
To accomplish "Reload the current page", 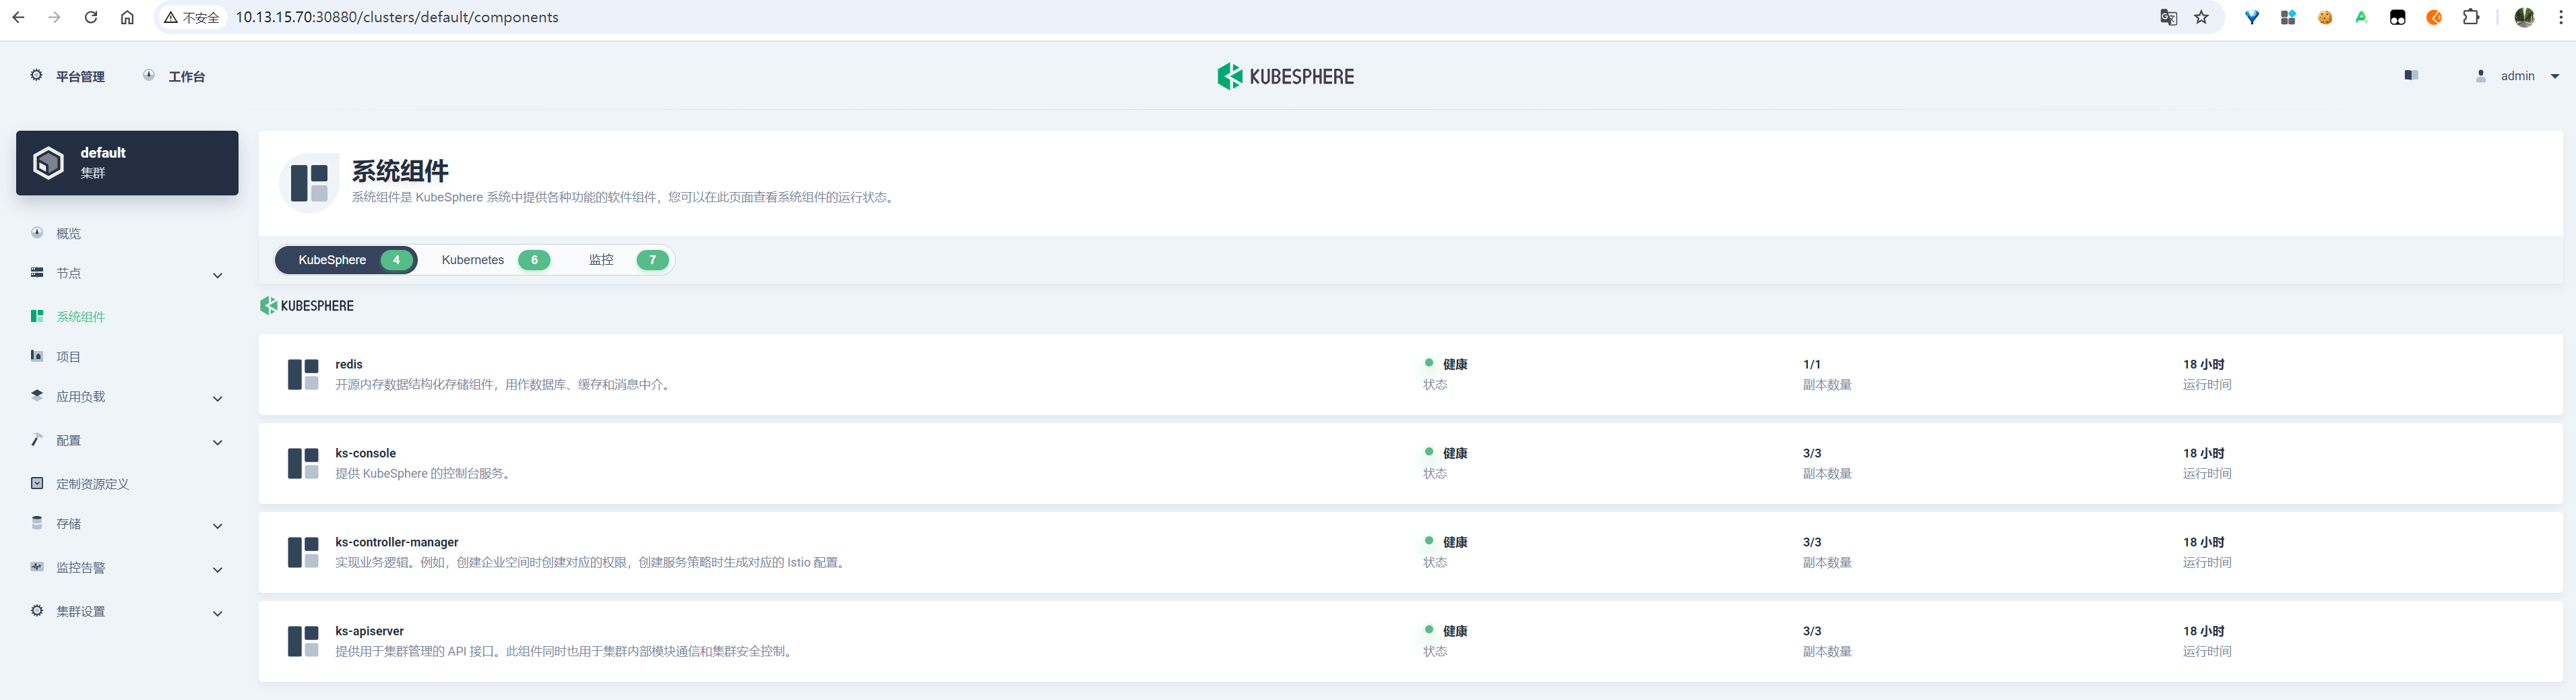I will (x=91, y=17).
